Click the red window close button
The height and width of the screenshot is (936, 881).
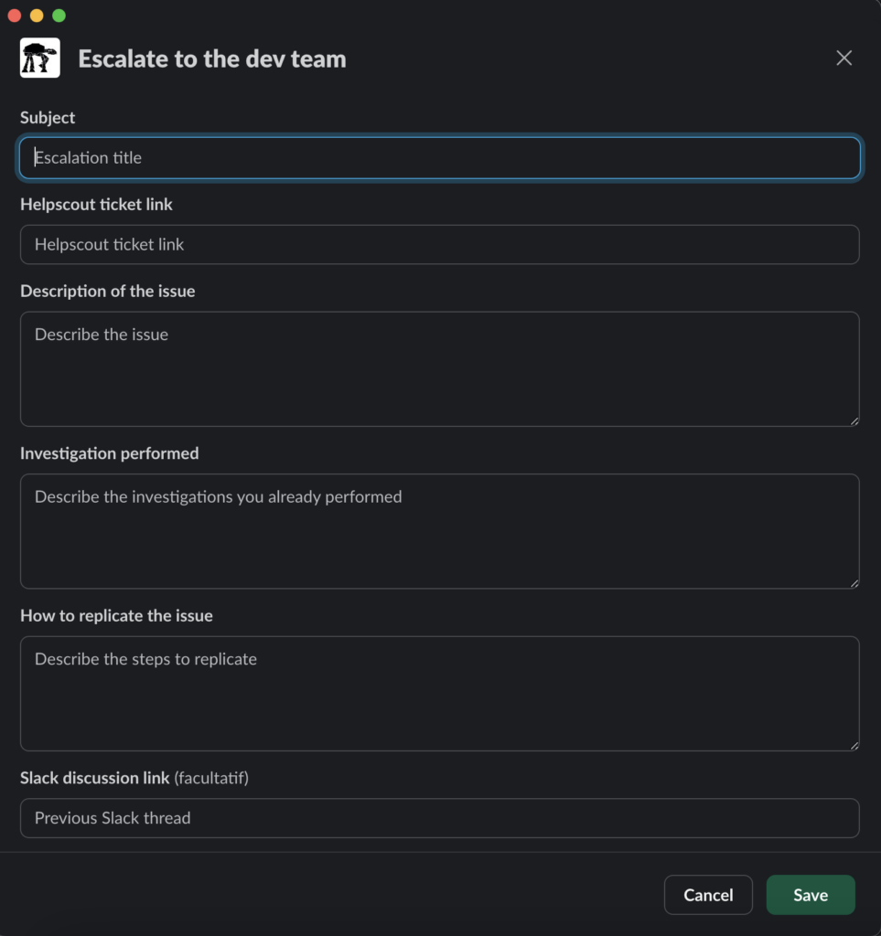pos(15,16)
